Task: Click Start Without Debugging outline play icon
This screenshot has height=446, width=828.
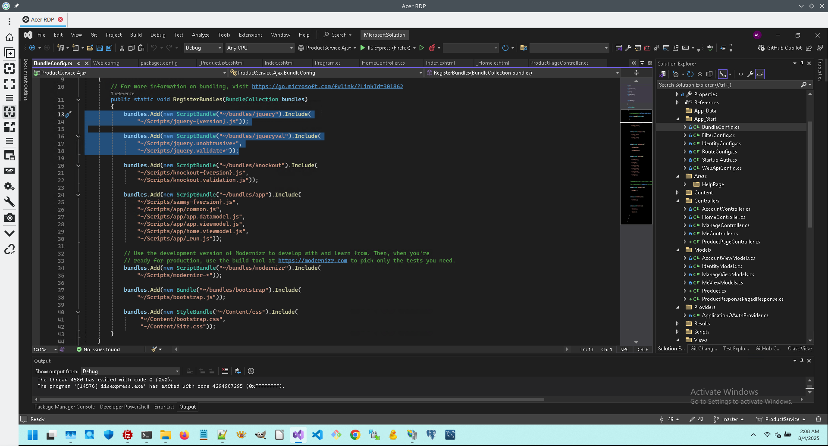Action: pos(422,48)
